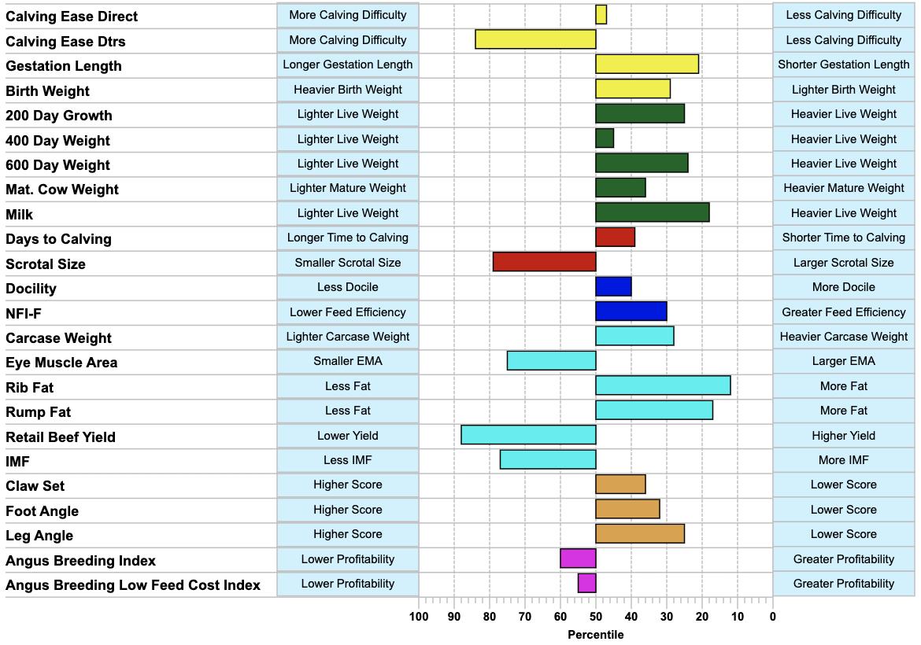Select the Percentile axis title
921x645 pixels.
tap(596, 635)
